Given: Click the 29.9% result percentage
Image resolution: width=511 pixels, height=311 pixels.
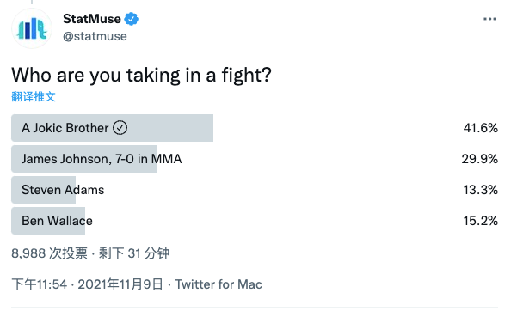Looking at the screenshot, I should click(x=479, y=159).
